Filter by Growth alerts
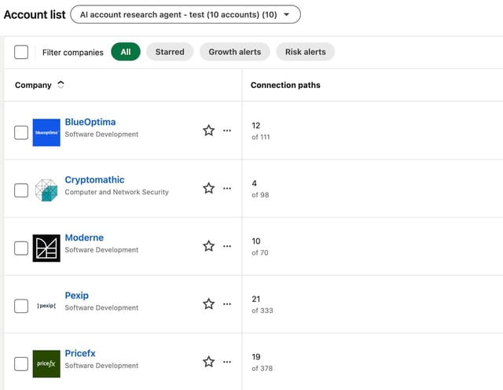Image resolution: width=503 pixels, height=390 pixels. (x=235, y=52)
